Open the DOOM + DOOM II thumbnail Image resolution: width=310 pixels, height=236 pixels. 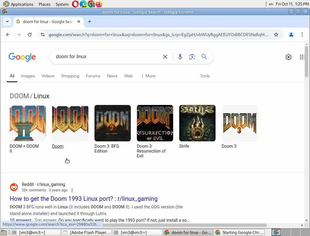(28, 123)
